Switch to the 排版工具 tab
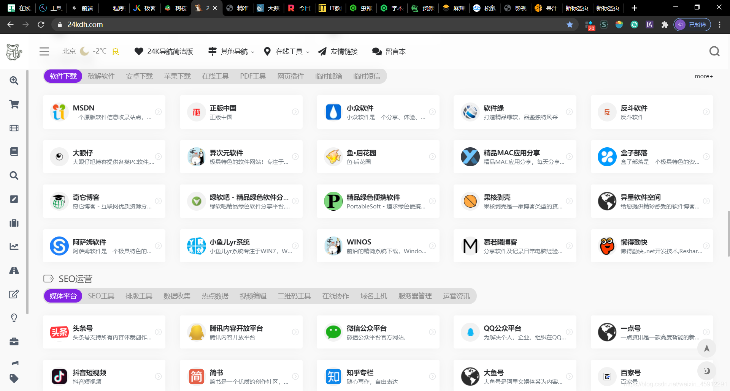 [x=139, y=296]
